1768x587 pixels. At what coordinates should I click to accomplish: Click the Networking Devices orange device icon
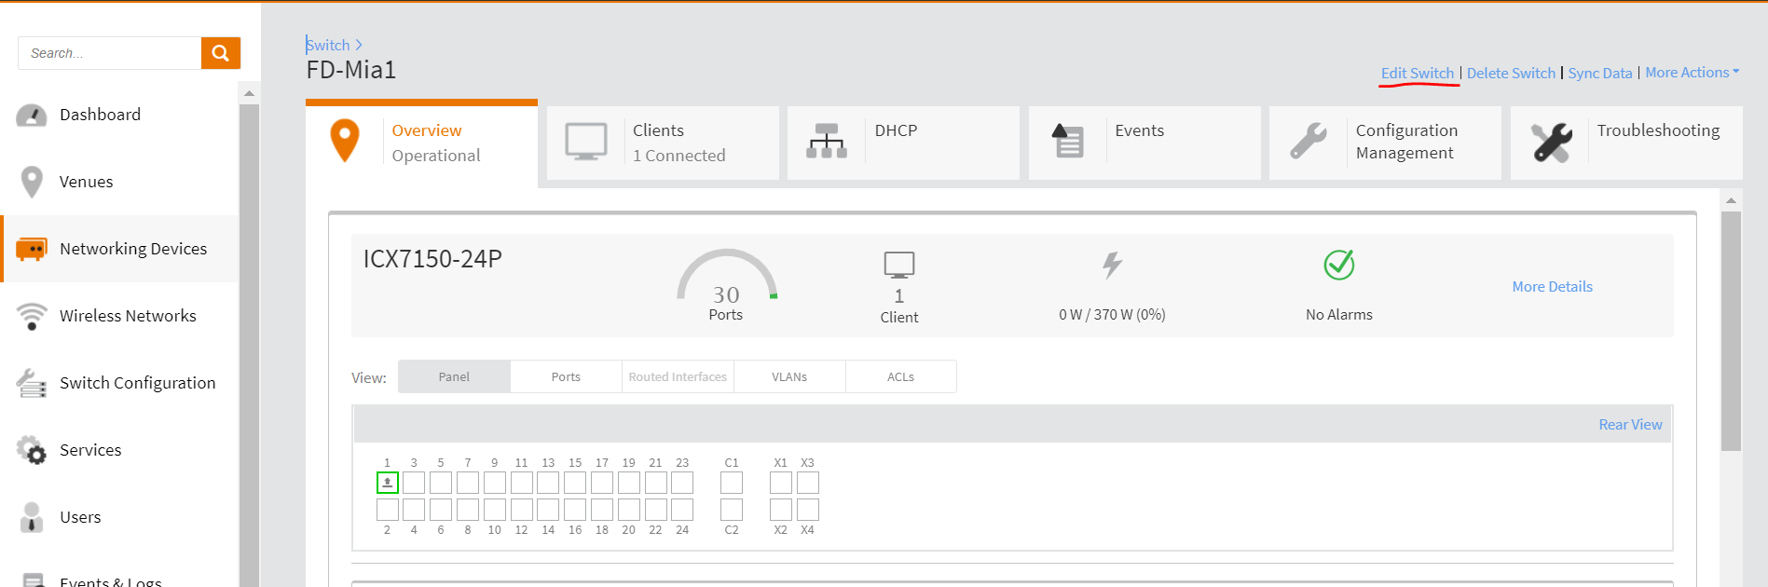point(32,249)
